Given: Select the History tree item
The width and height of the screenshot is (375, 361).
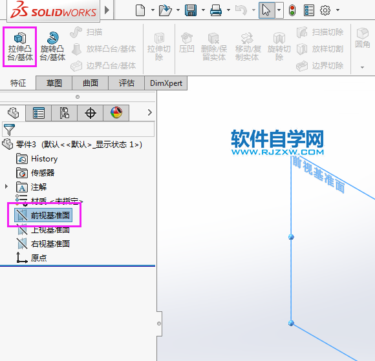Looking at the screenshot, I should point(37,159).
